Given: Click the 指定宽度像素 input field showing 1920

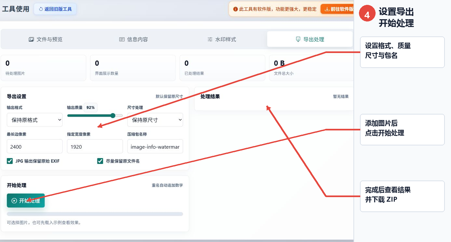Looking at the screenshot, I should coord(95,146).
